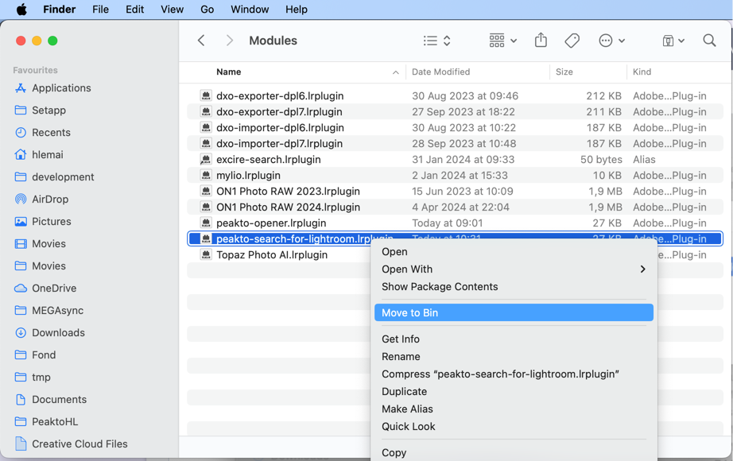The width and height of the screenshot is (733, 461).
Task: Sort by the Name column header
Action: (229, 72)
